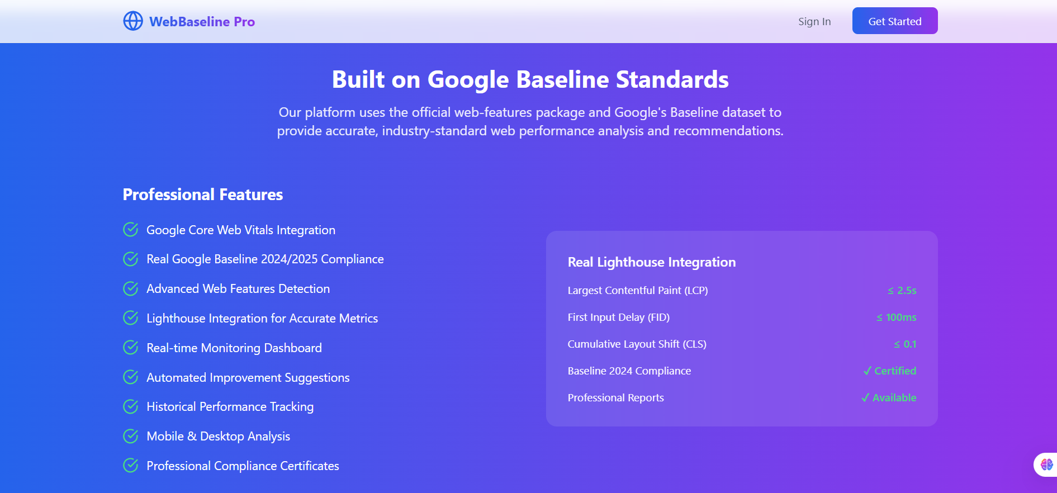Screen dimensions: 1057x493
Task: Select the Historical Performance Tracking text
Action: coord(230,407)
